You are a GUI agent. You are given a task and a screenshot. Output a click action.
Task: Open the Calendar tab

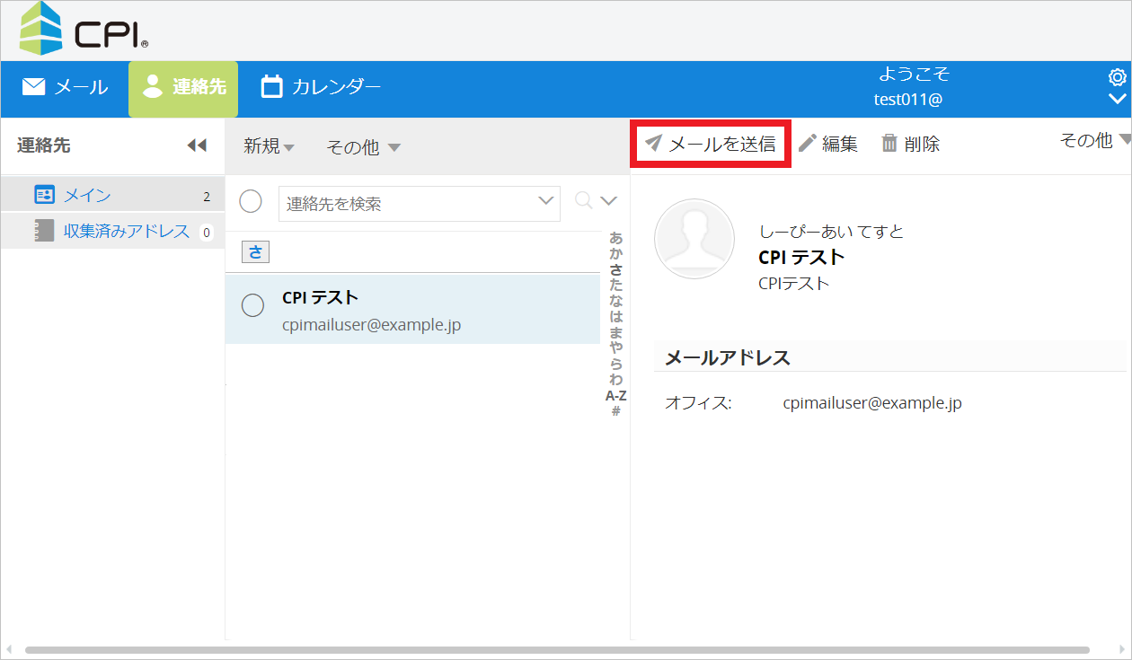pos(321,87)
